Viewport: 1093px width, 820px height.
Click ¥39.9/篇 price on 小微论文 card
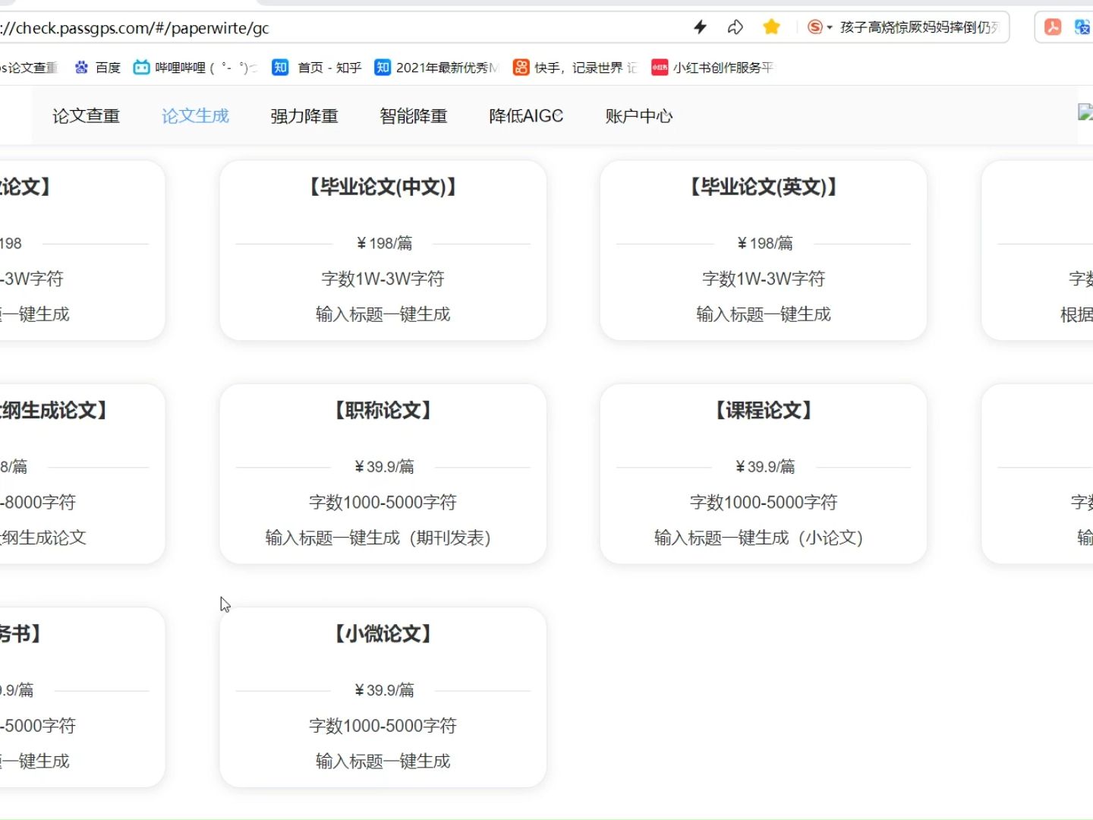click(x=384, y=690)
